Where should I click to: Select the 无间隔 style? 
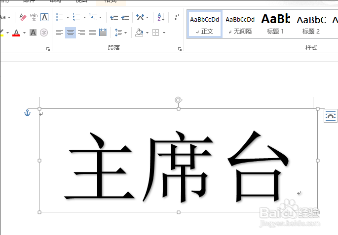tap(240, 24)
